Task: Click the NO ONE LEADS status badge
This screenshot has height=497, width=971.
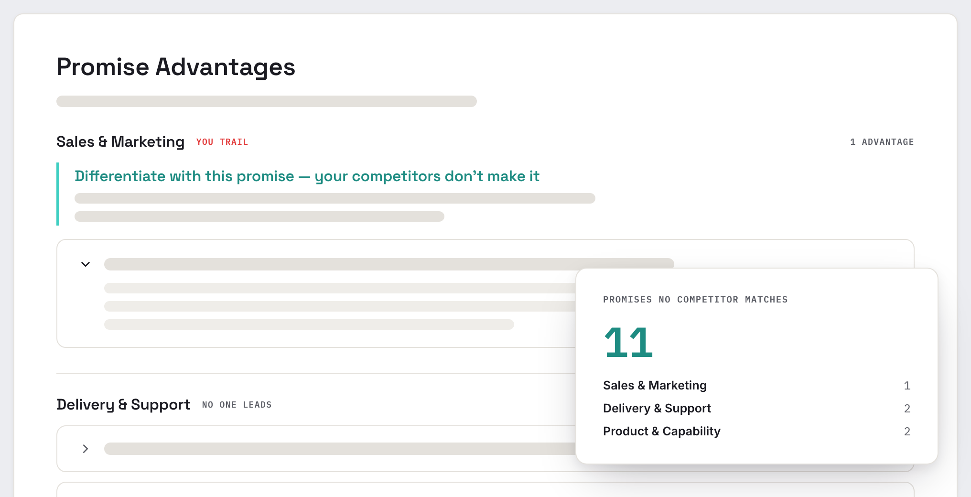Action: click(x=237, y=405)
